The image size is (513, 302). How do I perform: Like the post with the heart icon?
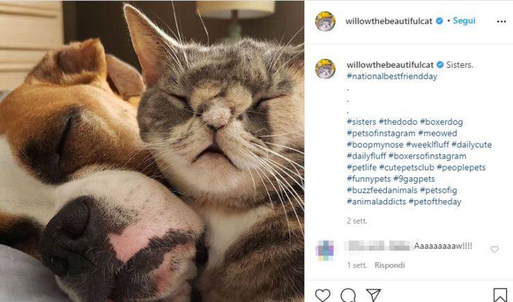coord(322,296)
